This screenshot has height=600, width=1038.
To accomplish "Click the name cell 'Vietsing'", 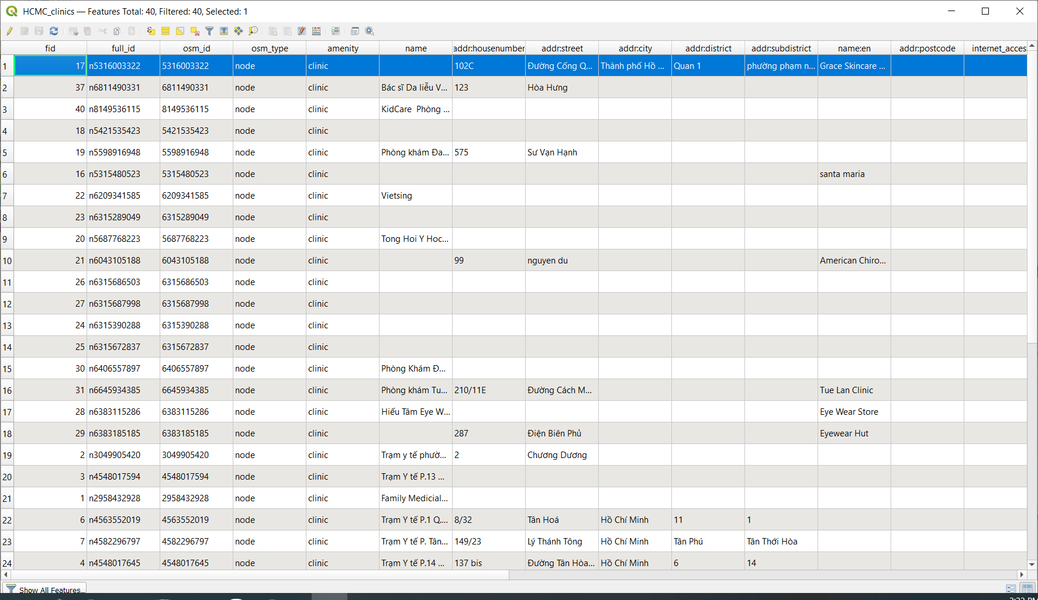I will pos(416,196).
